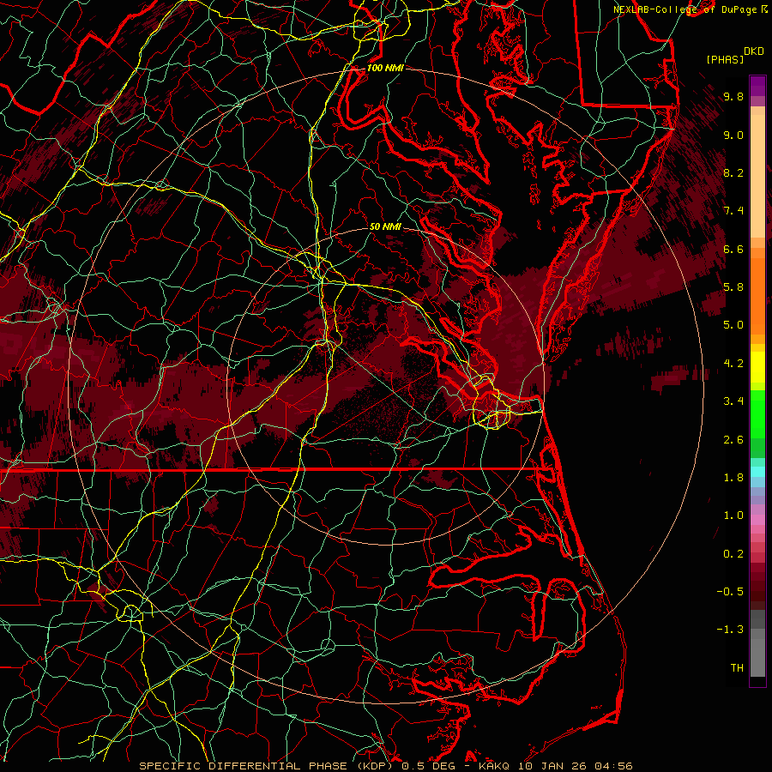Click the 6.6 color scale value
This screenshot has height=772, width=772.
tap(733, 249)
